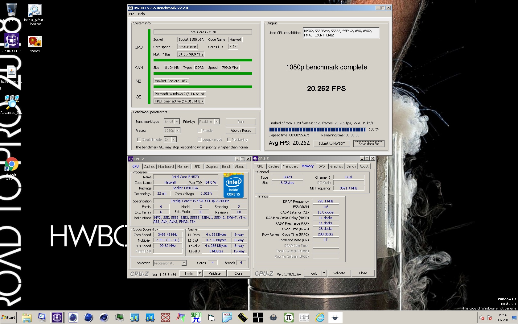Image resolution: width=518 pixels, height=324 pixels.
Task: Click the Intel Core i5 logo in CPU-Z
Action: click(x=233, y=185)
